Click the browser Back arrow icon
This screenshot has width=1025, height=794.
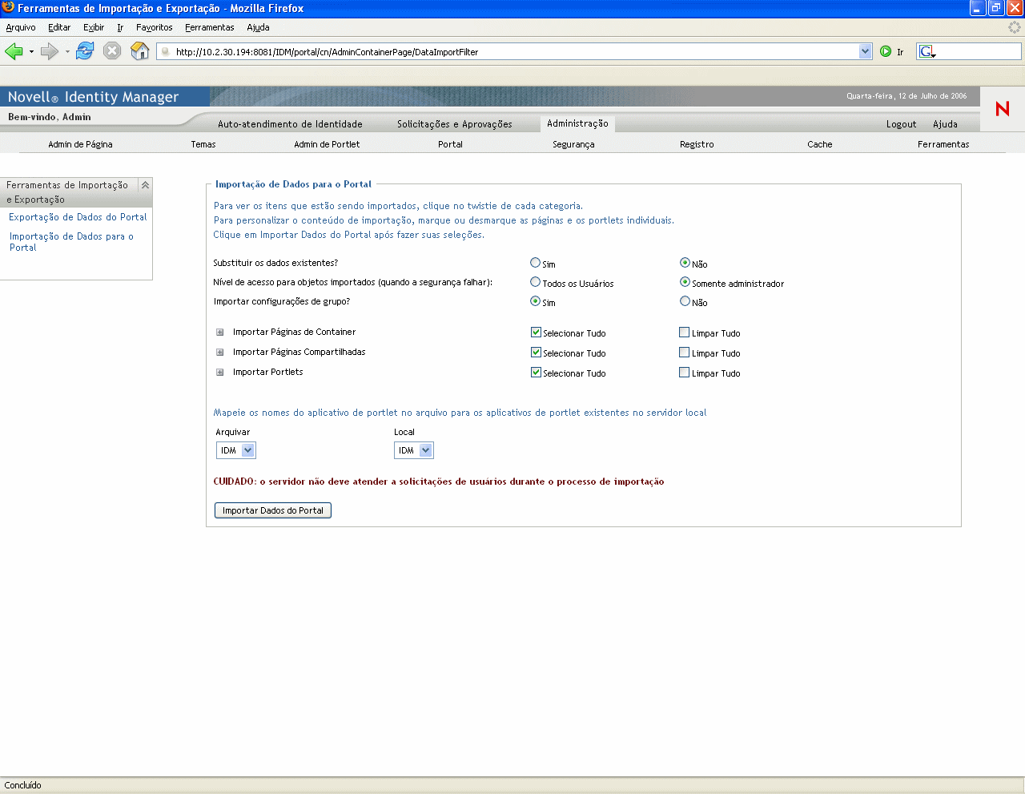(x=14, y=51)
